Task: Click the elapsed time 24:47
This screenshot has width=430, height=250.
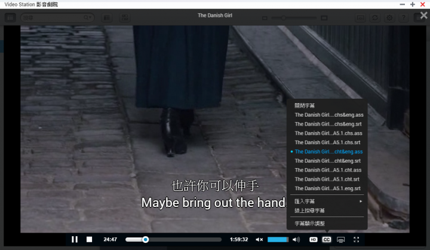Action: coord(110,240)
